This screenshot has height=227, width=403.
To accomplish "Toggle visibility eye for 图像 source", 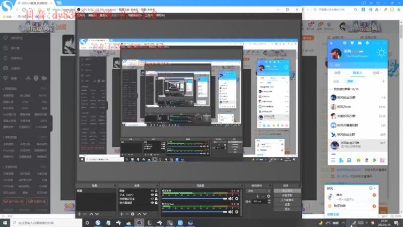I will click(x=152, y=191).
